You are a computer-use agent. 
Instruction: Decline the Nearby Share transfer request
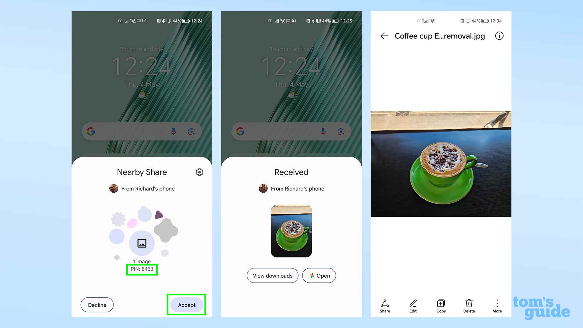pos(97,305)
